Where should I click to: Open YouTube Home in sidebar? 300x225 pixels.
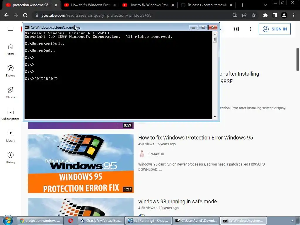(11, 50)
